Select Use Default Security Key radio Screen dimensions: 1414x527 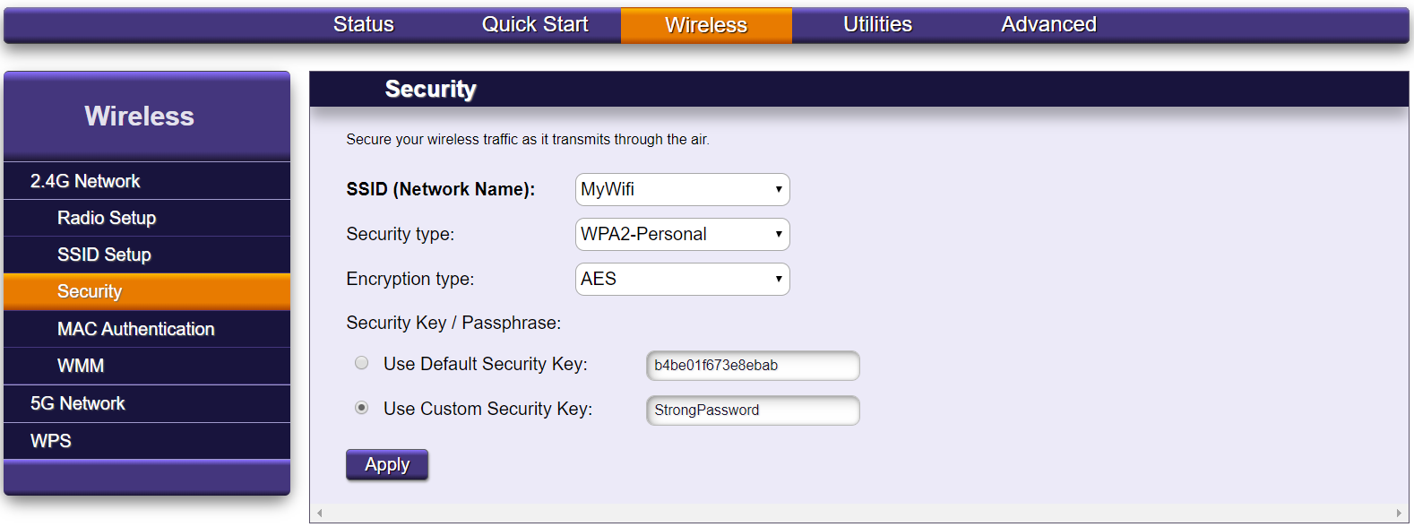pos(362,363)
